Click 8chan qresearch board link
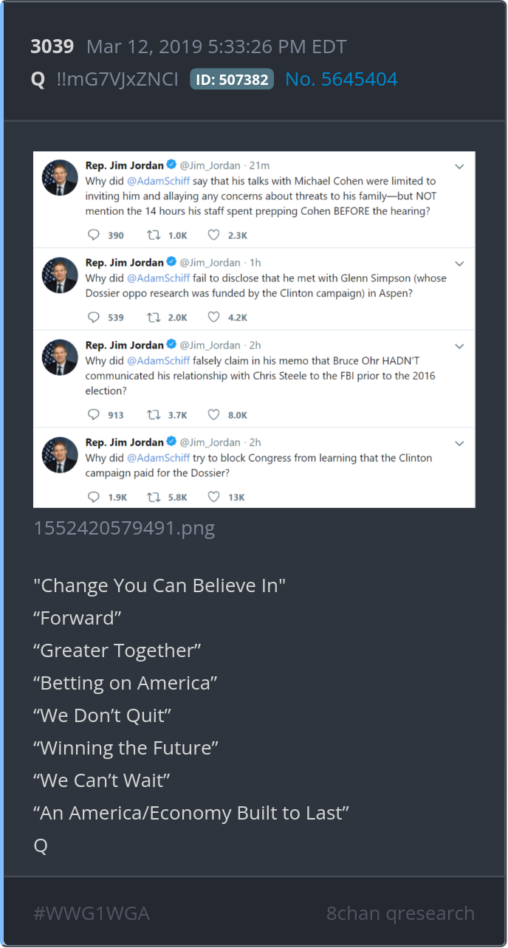Screen dimensions: 508x948 (400, 913)
